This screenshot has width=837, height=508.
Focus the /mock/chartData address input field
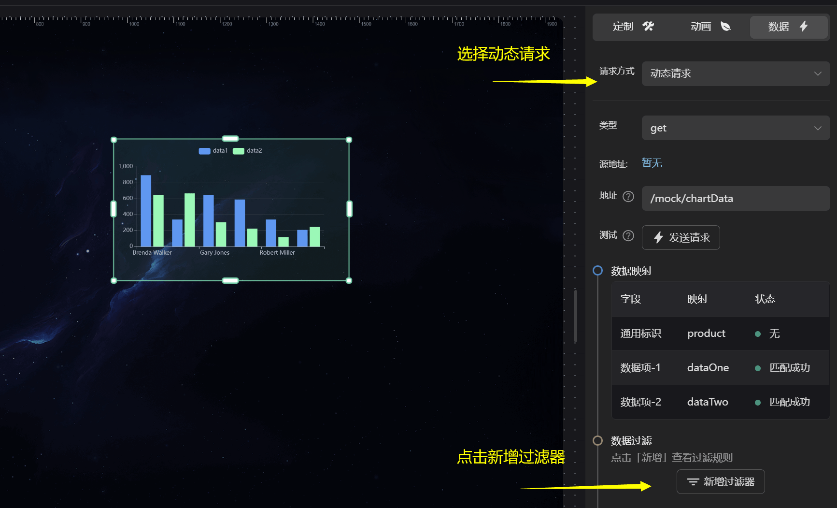pos(736,198)
